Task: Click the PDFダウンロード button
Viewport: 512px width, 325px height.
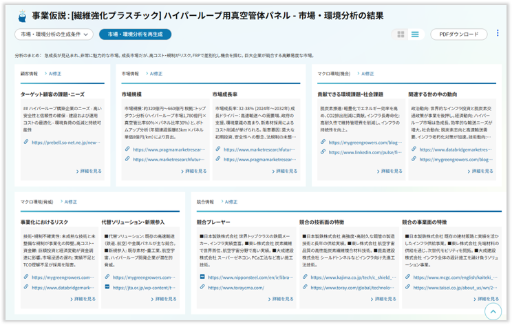Action: pos(458,34)
